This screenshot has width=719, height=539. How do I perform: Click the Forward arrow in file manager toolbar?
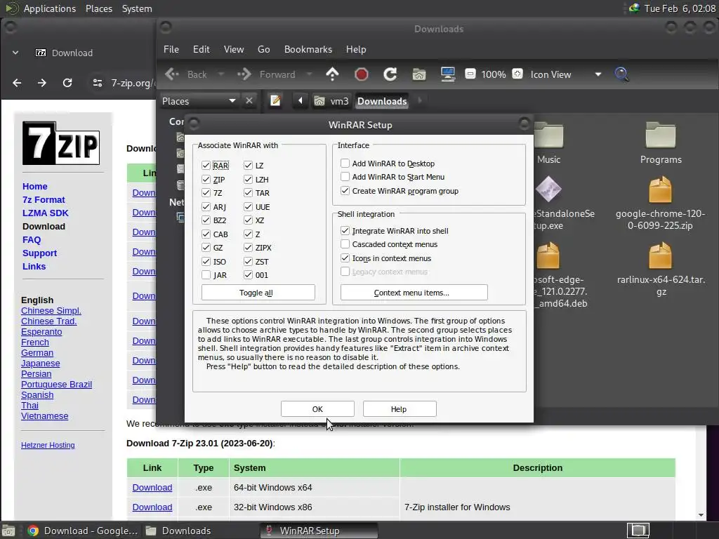(x=244, y=74)
